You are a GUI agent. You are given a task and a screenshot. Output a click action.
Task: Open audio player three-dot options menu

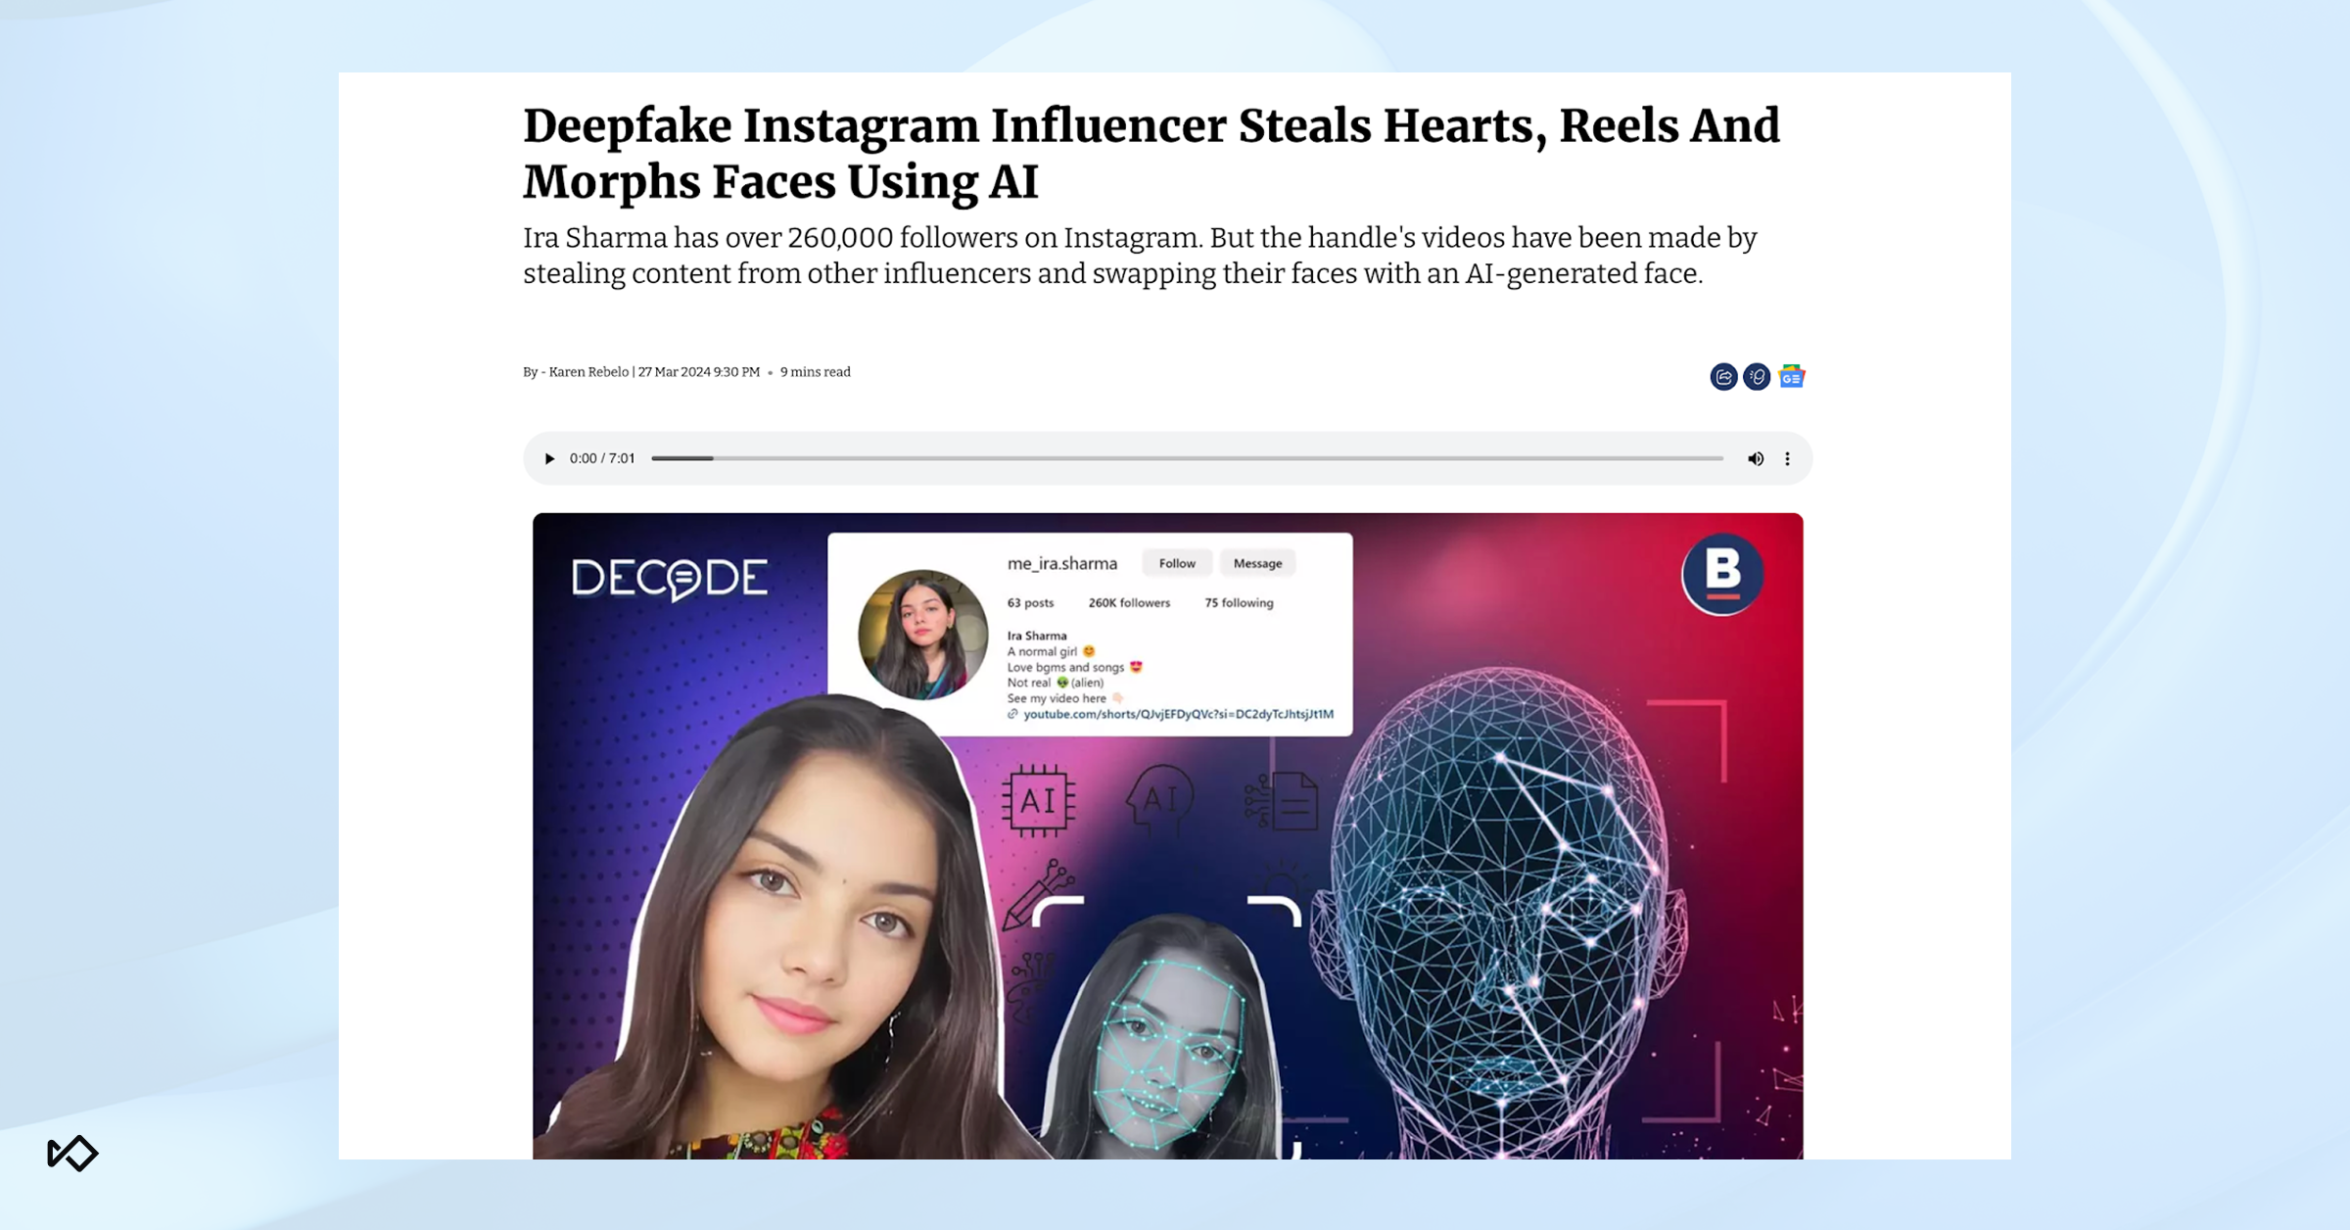point(1787,458)
